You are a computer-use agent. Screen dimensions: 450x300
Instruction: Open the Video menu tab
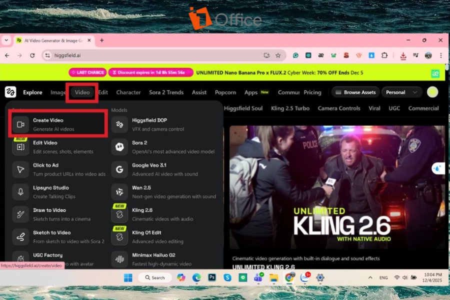click(82, 92)
